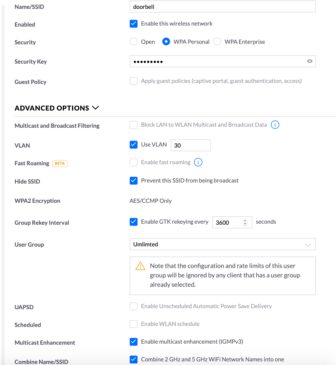Click the BETA badge by Fast Roaming
This screenshot has width=336, height=365.
tap(60, 163)
